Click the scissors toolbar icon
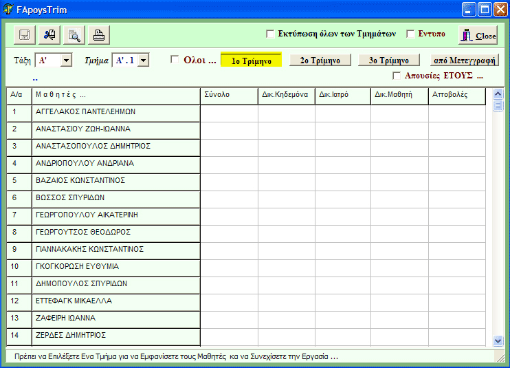 pyautogui.click(x=49, y=35)
